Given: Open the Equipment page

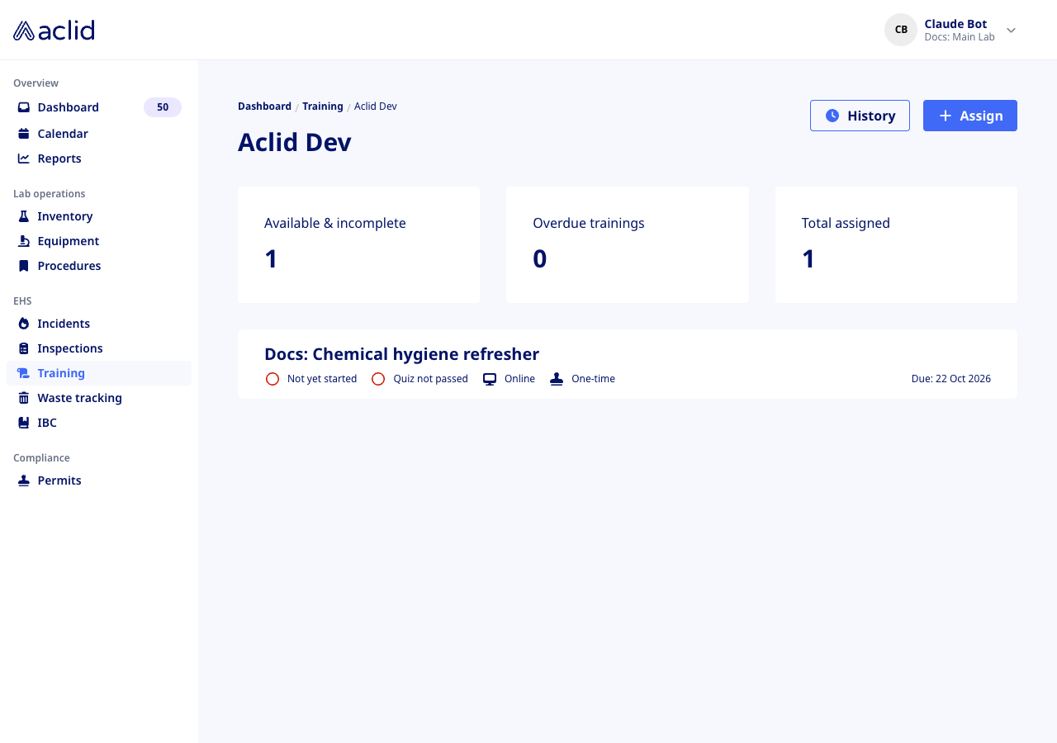Looking at the screenshot, I should 99,241.
